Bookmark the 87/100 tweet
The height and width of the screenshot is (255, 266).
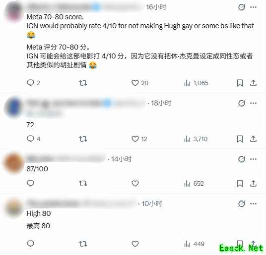point(240,183)
